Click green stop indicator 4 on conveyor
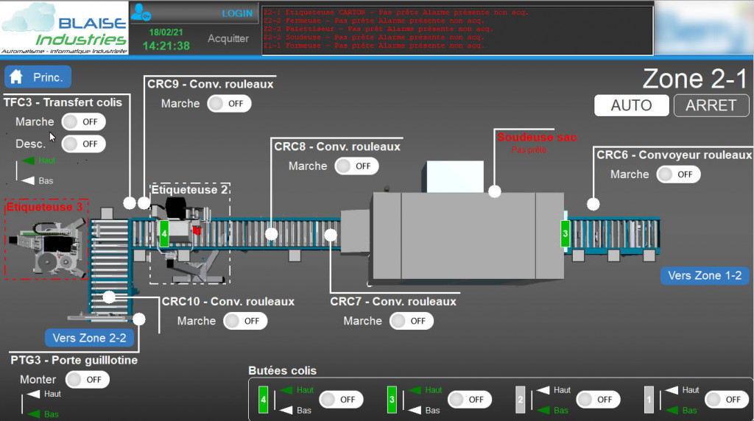 [x=165, y=233]
